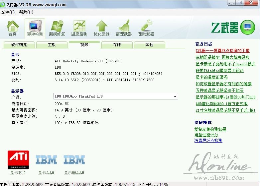Click the 1024 x 768 32 位真彩色 value
Image resolution: width=260 pixels, height=186 pixels.
76,123
